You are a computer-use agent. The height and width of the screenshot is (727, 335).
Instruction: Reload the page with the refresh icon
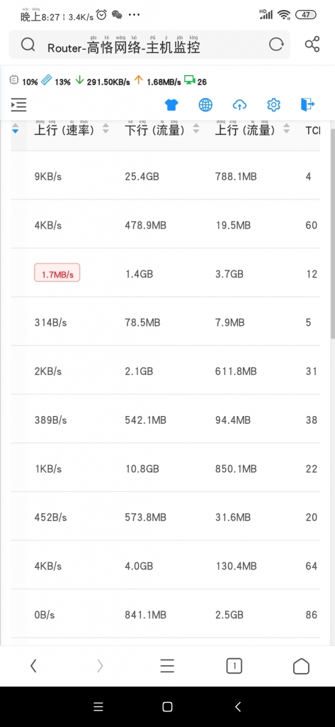click(x=276, y=45)
